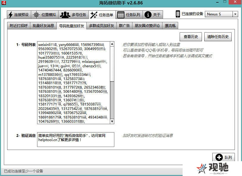Click inside the 验证消息 text box
This screenshot has height=176, width=242.
[76, 140]
